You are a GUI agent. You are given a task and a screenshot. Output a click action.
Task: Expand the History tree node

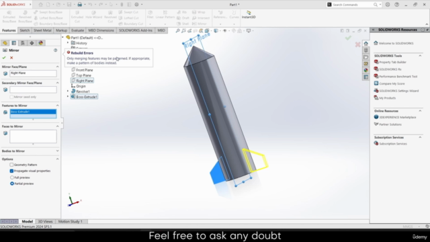[x=68, y=43]
